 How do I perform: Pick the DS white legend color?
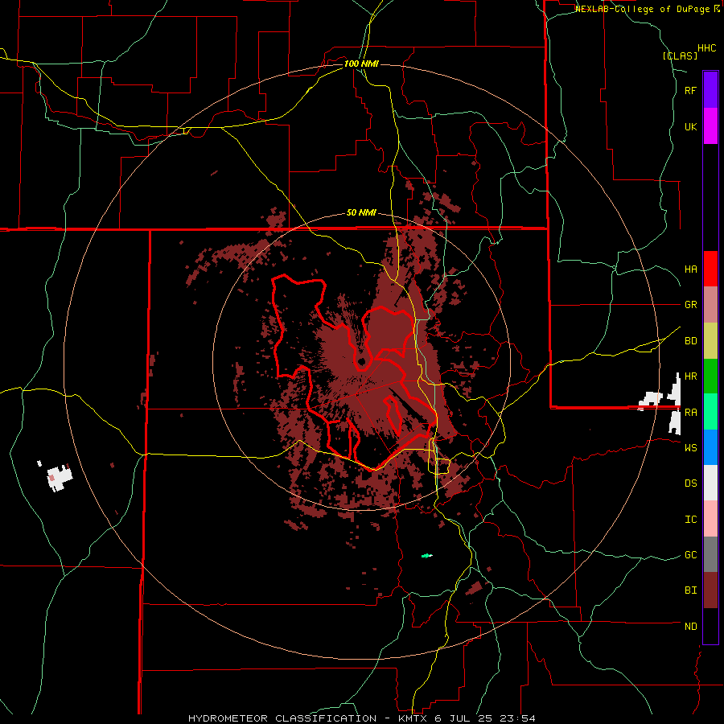710,483
